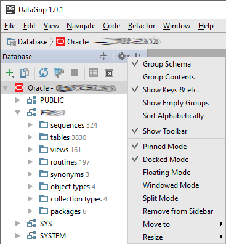The image size is (226, 244).
Task: Toggle Show Toolbar option
Action: [x=177, y=131]
